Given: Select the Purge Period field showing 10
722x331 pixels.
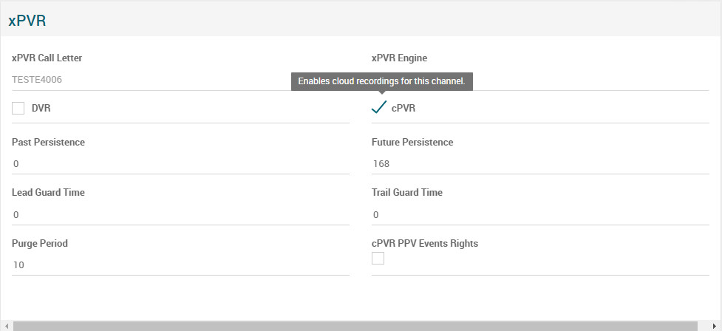Looking at the screenshot, I should [180, 265].
